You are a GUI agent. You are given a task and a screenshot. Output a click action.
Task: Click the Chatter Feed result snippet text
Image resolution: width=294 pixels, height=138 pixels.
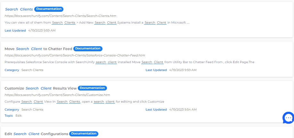click(129, 62)
